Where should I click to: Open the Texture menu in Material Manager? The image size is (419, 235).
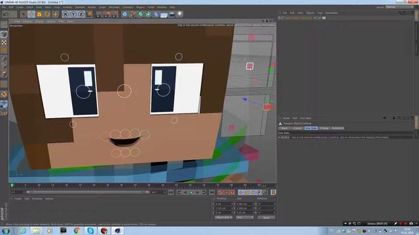pyautogui.click(x=49, y=198)
